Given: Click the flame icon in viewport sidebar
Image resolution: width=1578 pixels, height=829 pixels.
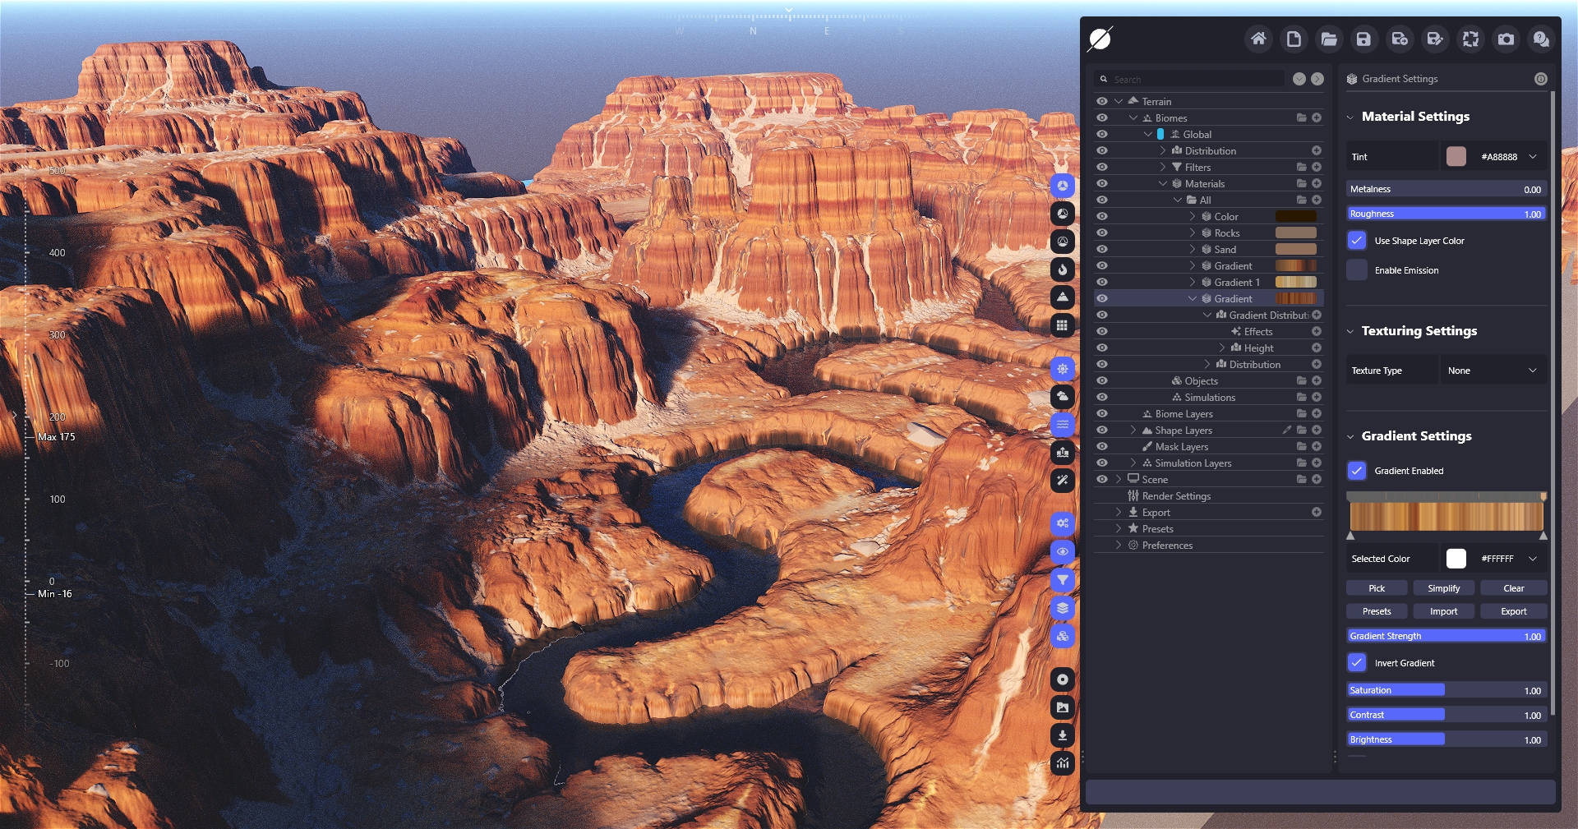Looking at the screenshot, I should point(1063,269).
